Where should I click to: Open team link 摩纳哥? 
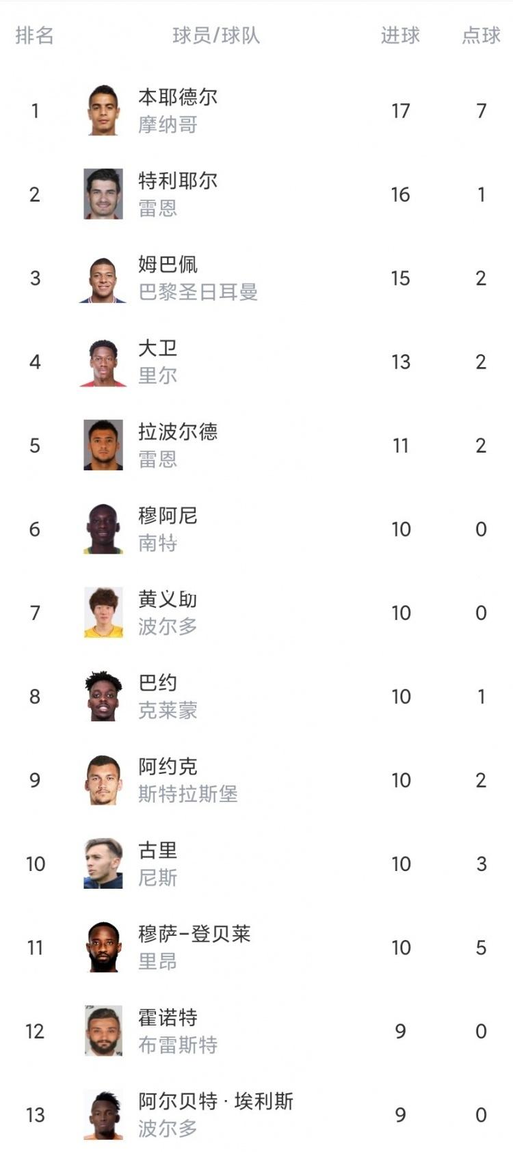point(168,125)
